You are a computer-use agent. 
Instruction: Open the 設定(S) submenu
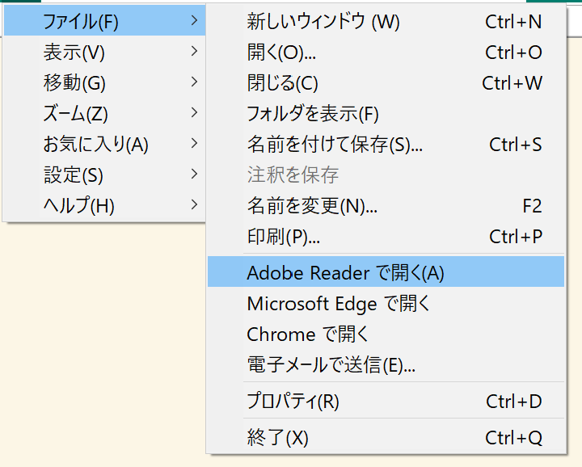coord(104,175)
